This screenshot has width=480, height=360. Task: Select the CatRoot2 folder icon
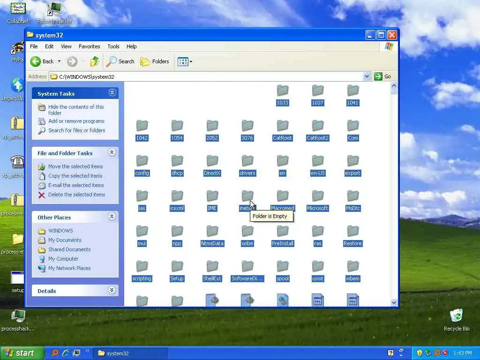point(317,126)
